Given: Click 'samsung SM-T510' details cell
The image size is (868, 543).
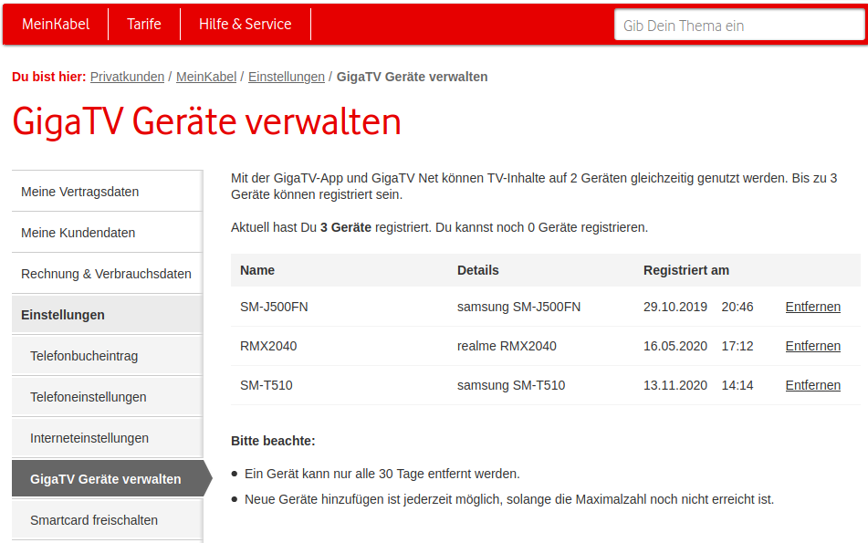Looking at the screenshot, I should 511,385.
